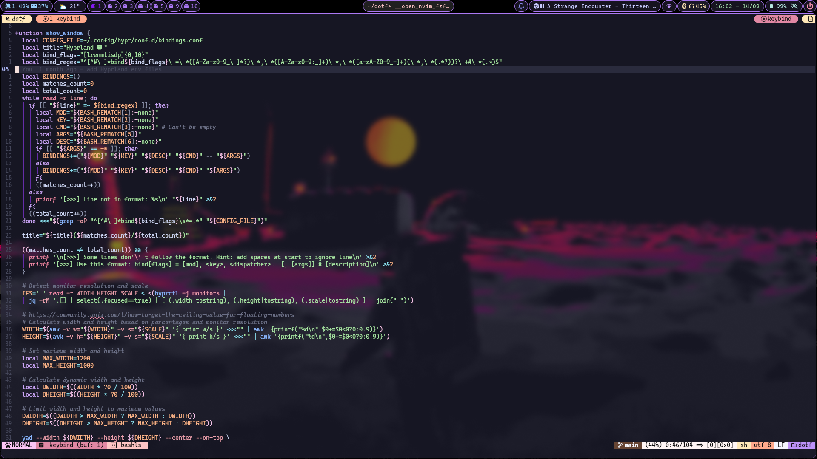Pause the playing media track
817x459 pixels.
(x=542, y=6)
